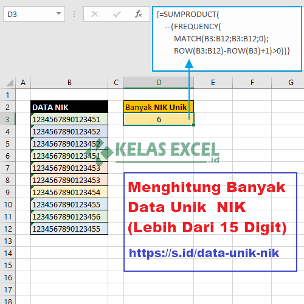Screen dimensions: 304x304
Task: Click the Select All corner triangle
Action: tap(10, 83)
